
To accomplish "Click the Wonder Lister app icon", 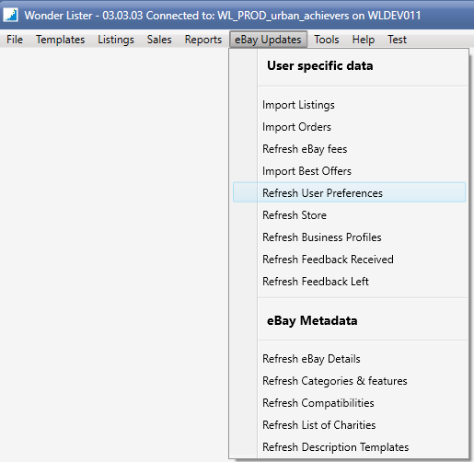I will [10, 15].
